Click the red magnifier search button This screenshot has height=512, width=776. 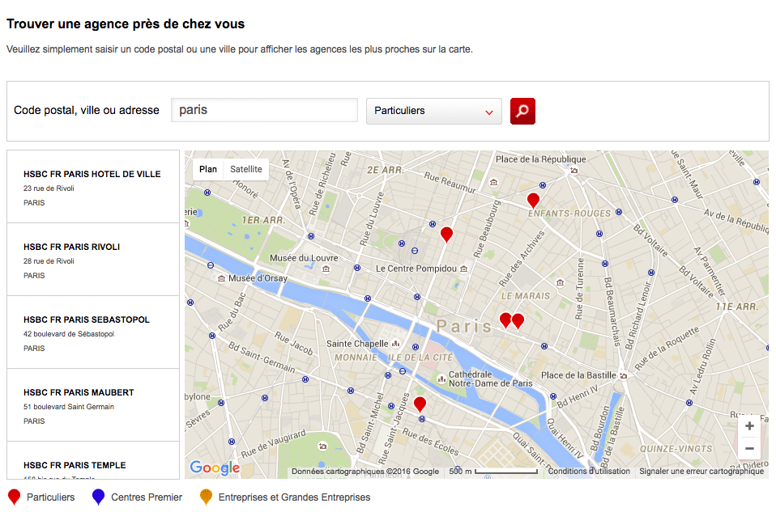tap(522, 111)
